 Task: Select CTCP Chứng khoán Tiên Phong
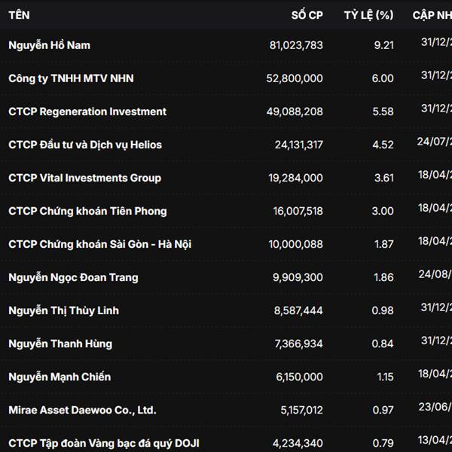pyautogui.click(x=87, y=211)
